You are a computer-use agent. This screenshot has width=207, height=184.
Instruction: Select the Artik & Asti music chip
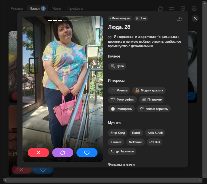tap(155, 133)
